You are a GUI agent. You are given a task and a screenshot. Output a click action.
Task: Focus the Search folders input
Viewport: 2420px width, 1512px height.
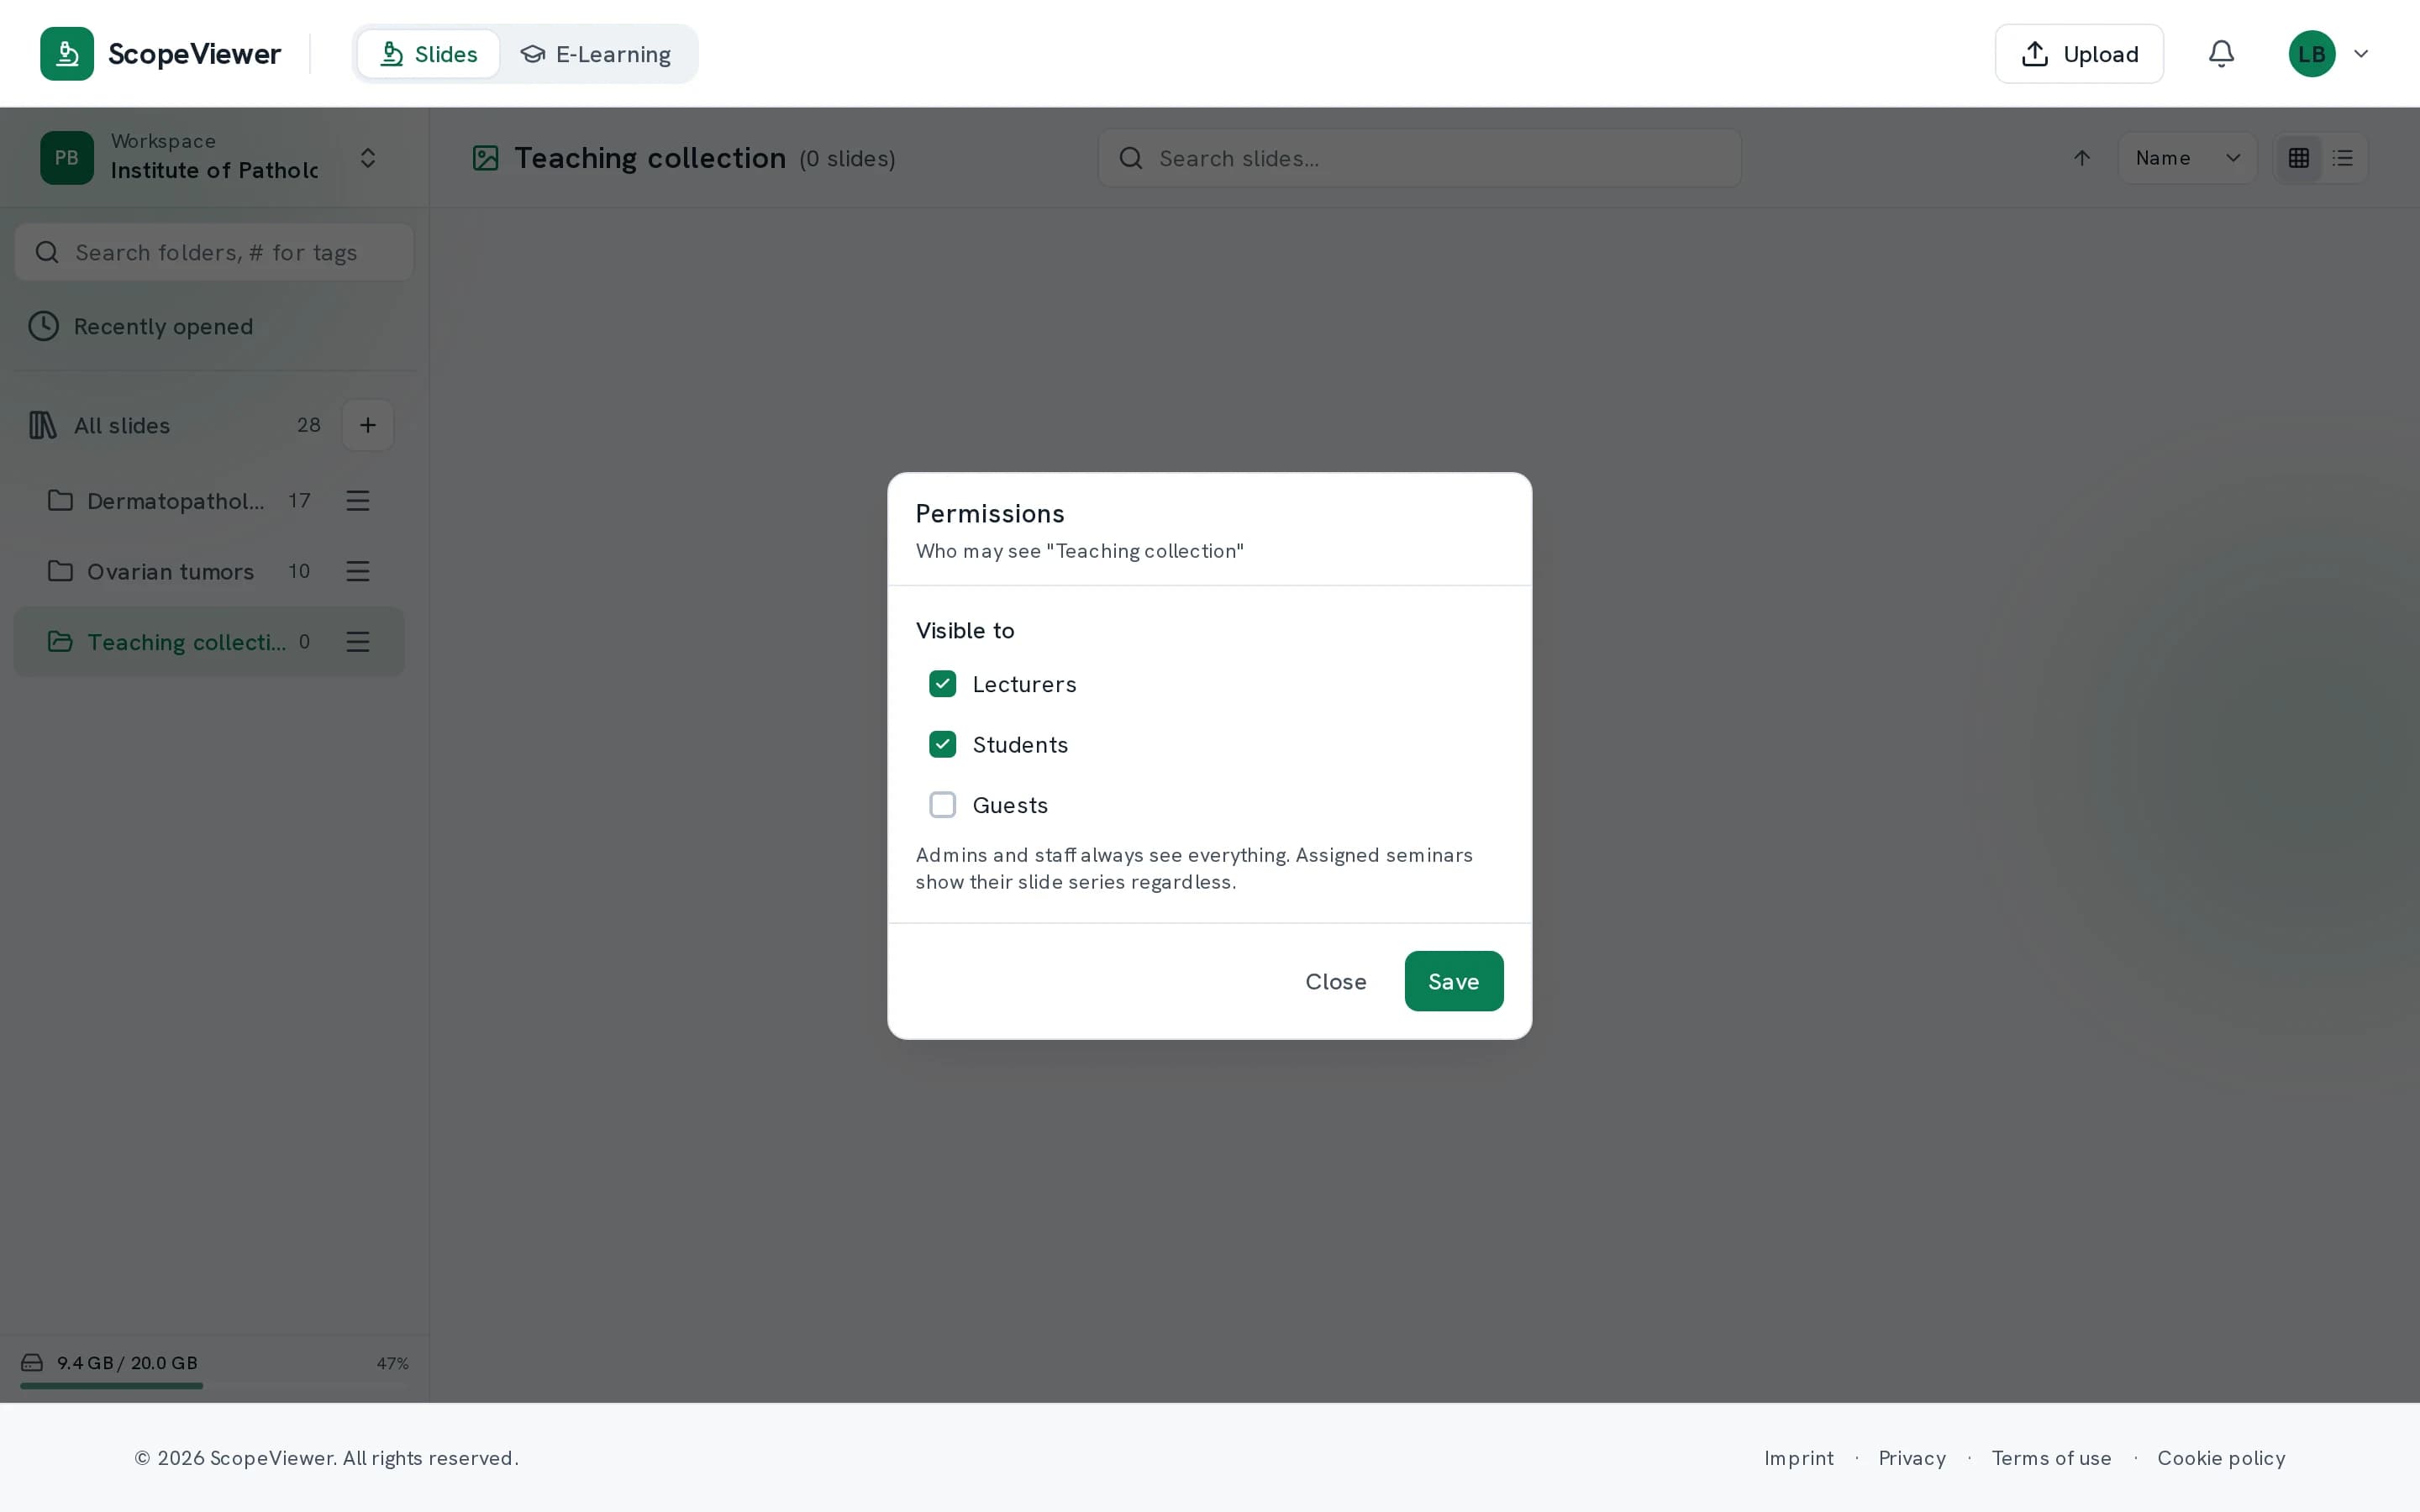pos(214,252)
